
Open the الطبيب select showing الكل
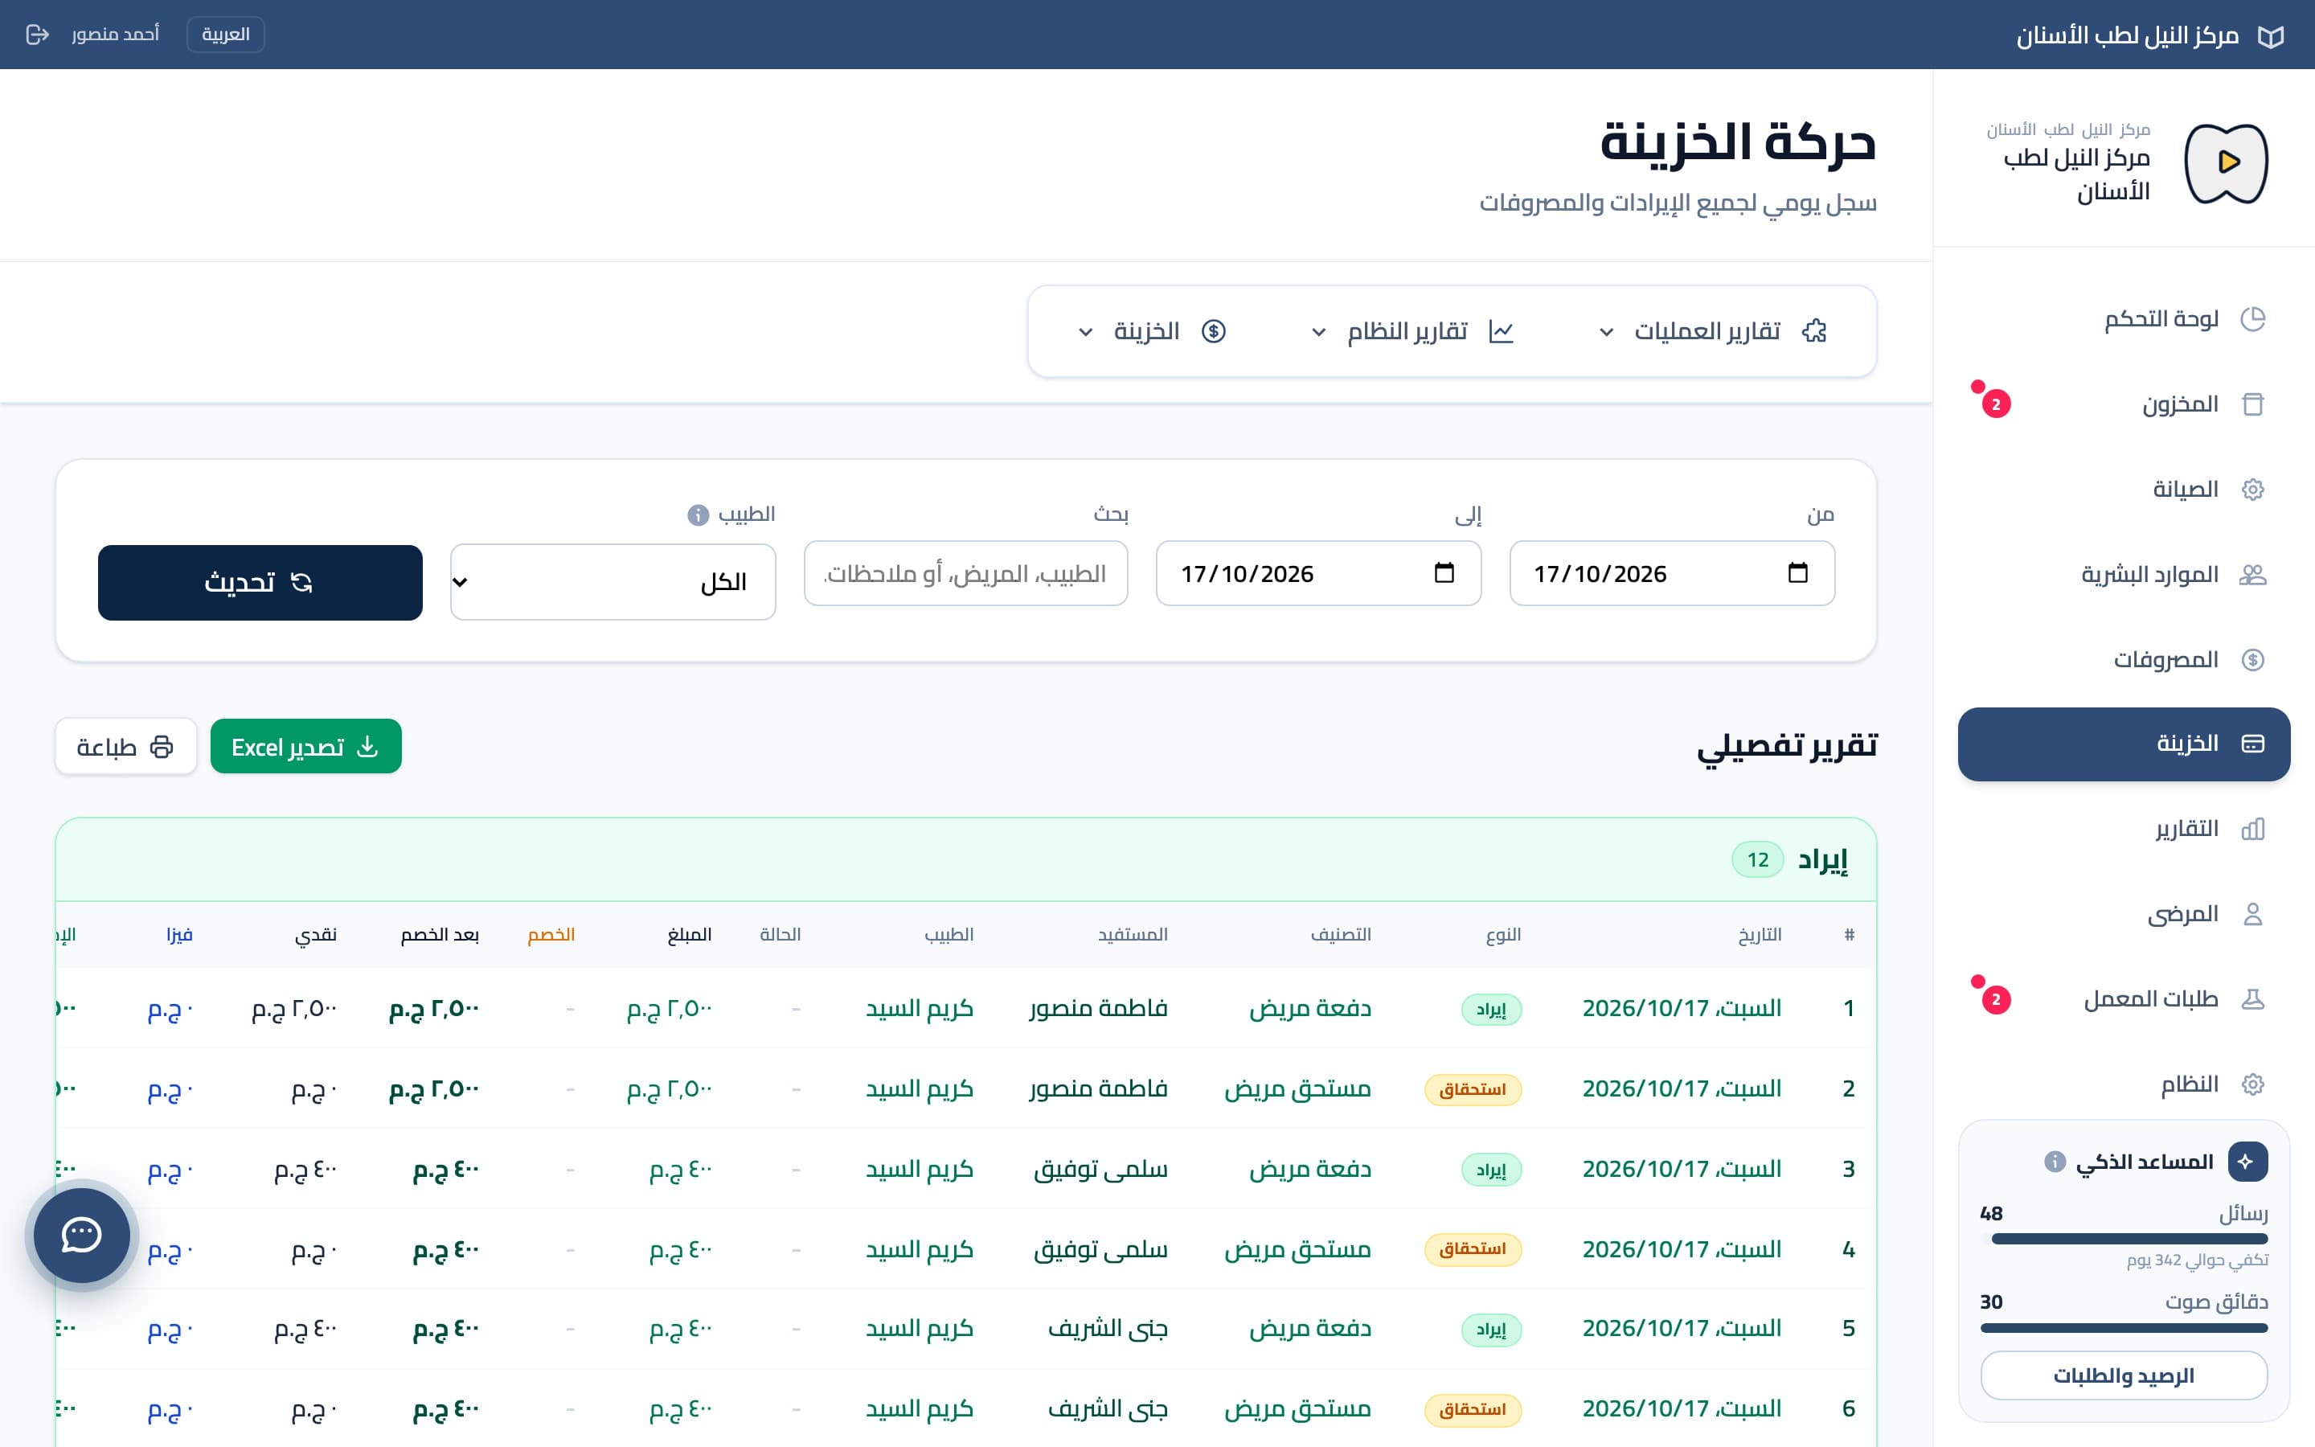coord(613,582)
